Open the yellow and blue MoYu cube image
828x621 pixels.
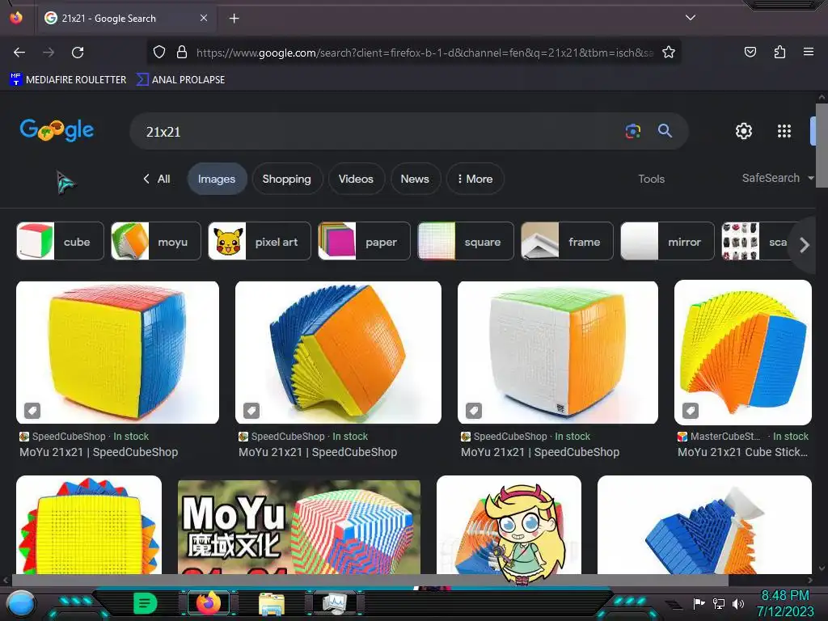pos(117,353)
